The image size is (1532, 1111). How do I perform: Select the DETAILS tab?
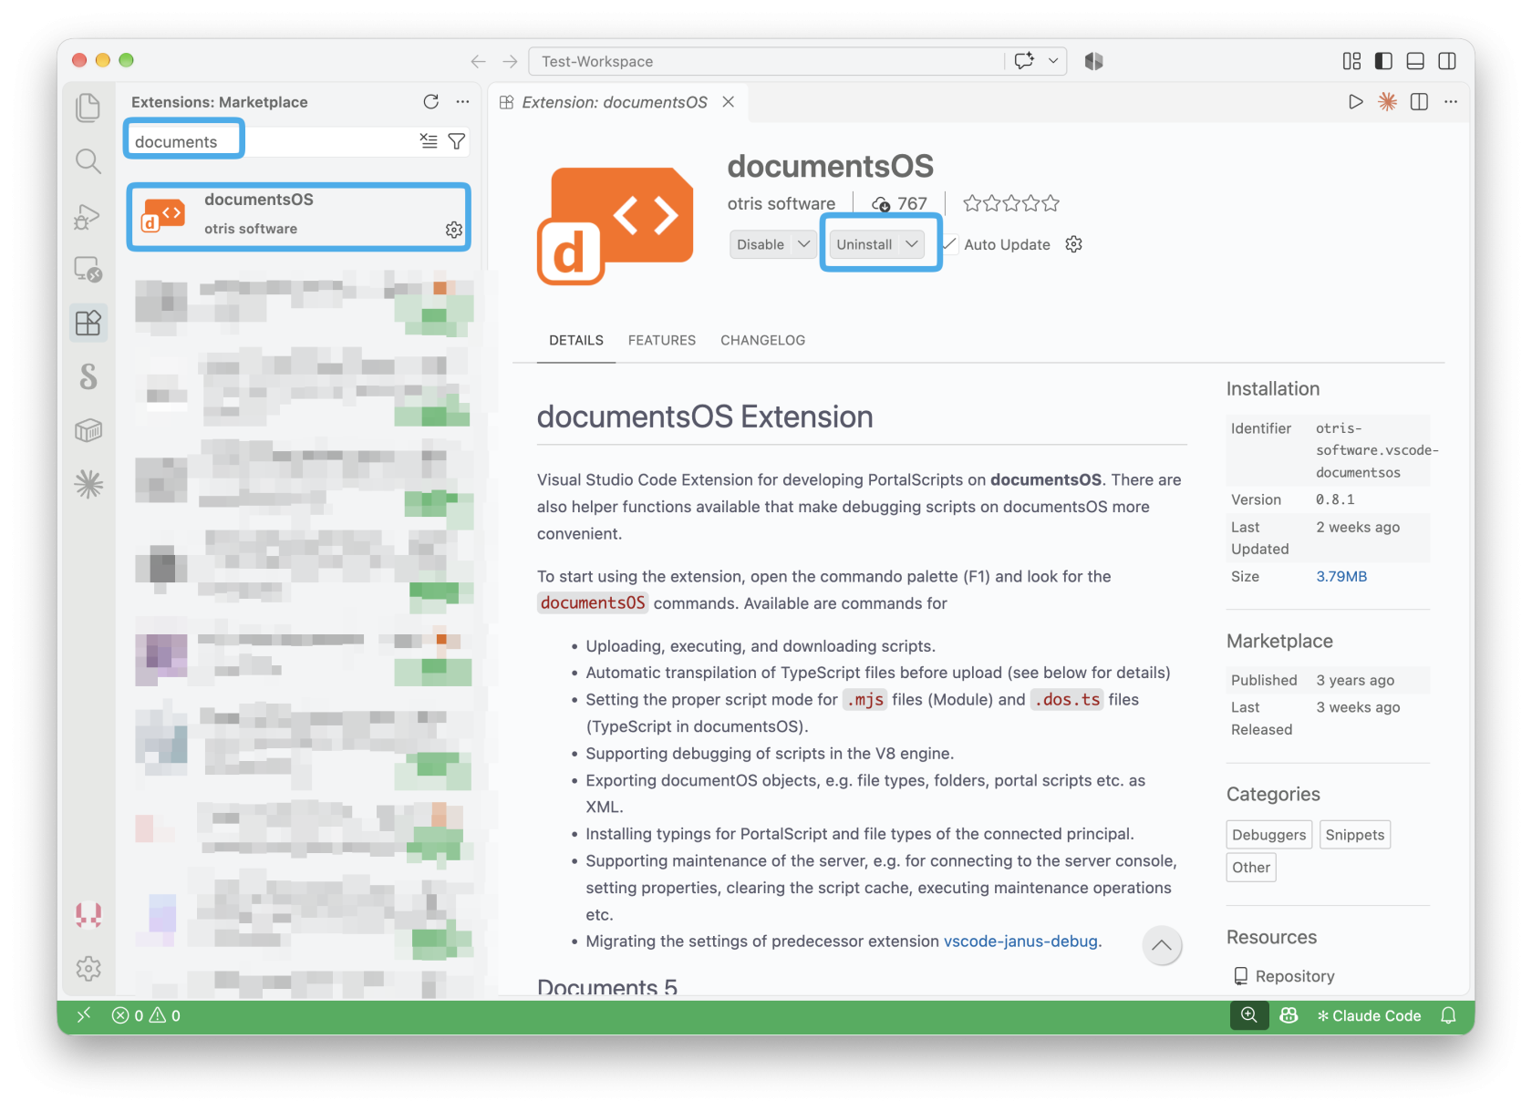[x=575, y=340]
